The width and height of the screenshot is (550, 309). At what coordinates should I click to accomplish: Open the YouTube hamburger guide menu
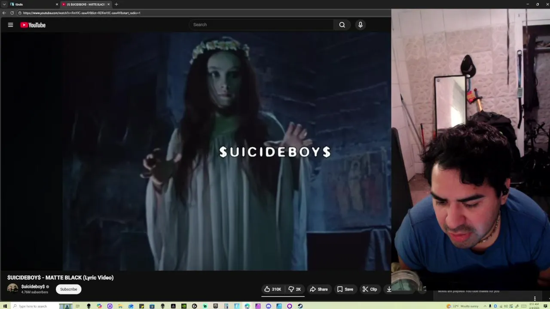tap(10, 25)
